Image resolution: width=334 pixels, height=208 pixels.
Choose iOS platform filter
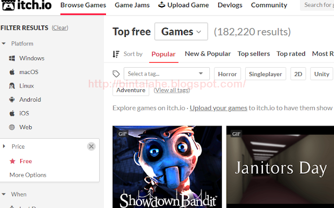point(24,113)
